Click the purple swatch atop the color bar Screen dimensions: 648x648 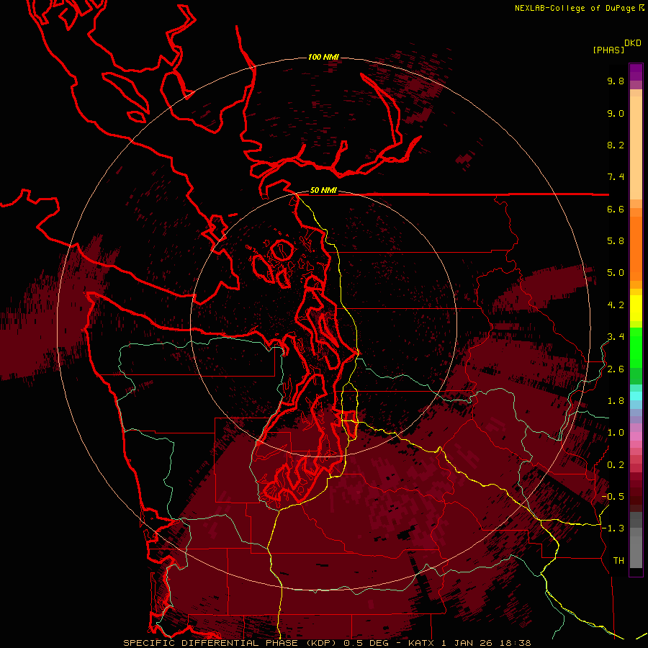point(636,72)
